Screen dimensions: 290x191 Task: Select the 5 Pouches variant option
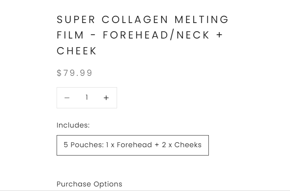point(133,145)
